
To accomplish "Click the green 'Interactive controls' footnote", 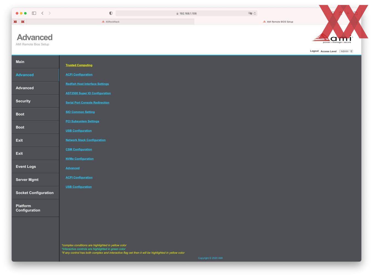I will tap(94, 249).
